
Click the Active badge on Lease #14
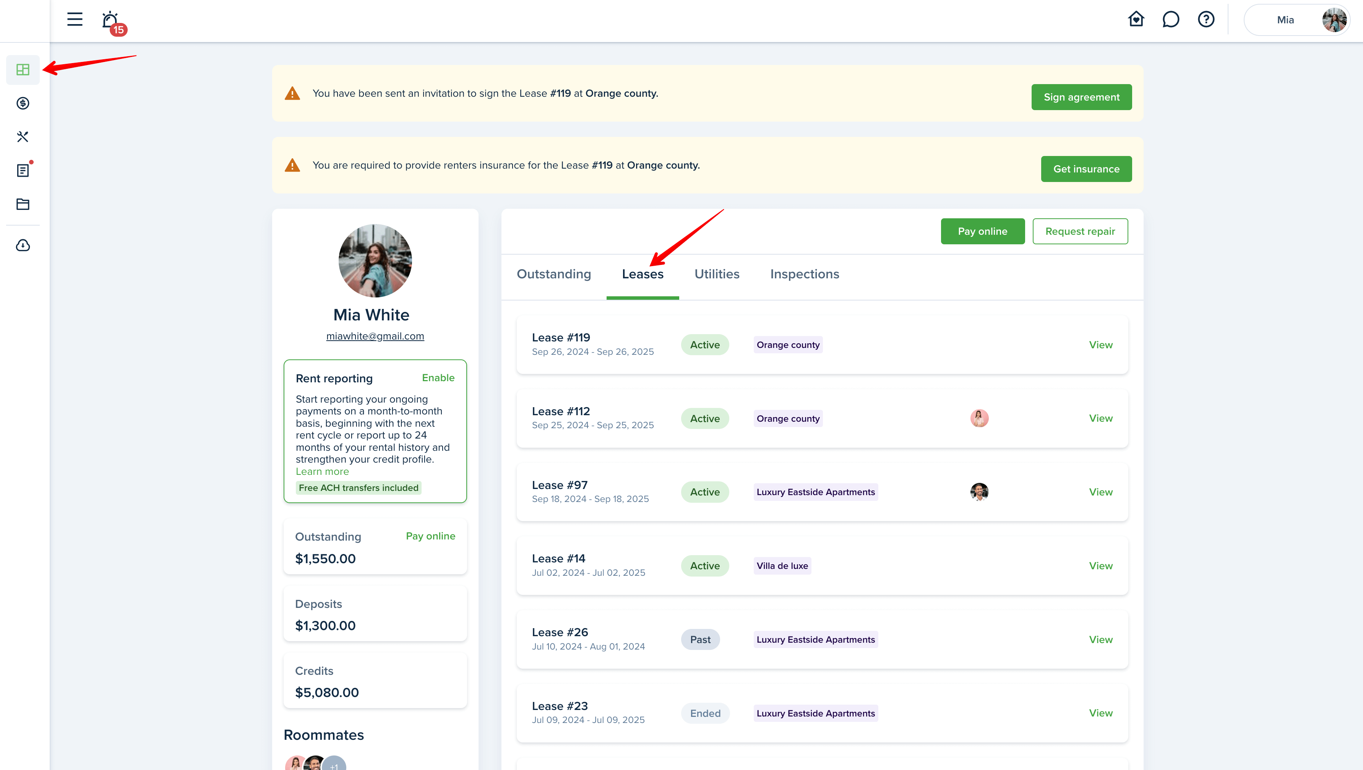[705, 566]
